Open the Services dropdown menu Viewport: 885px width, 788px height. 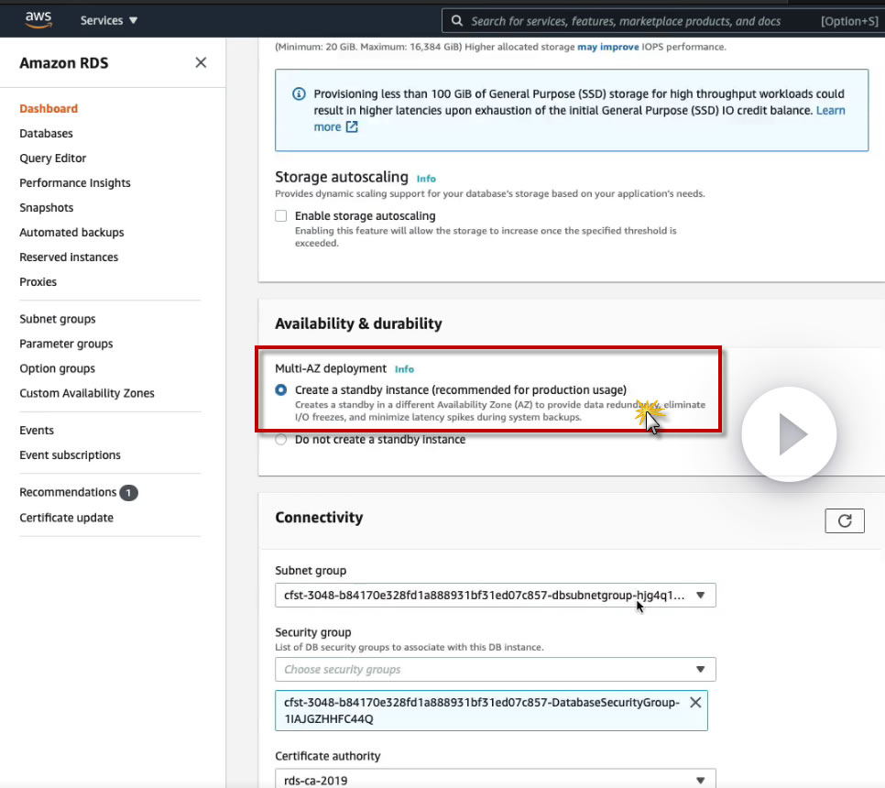[108, 20]
